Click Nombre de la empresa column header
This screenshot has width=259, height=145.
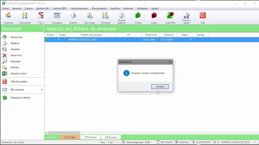(x=91, y=35)
